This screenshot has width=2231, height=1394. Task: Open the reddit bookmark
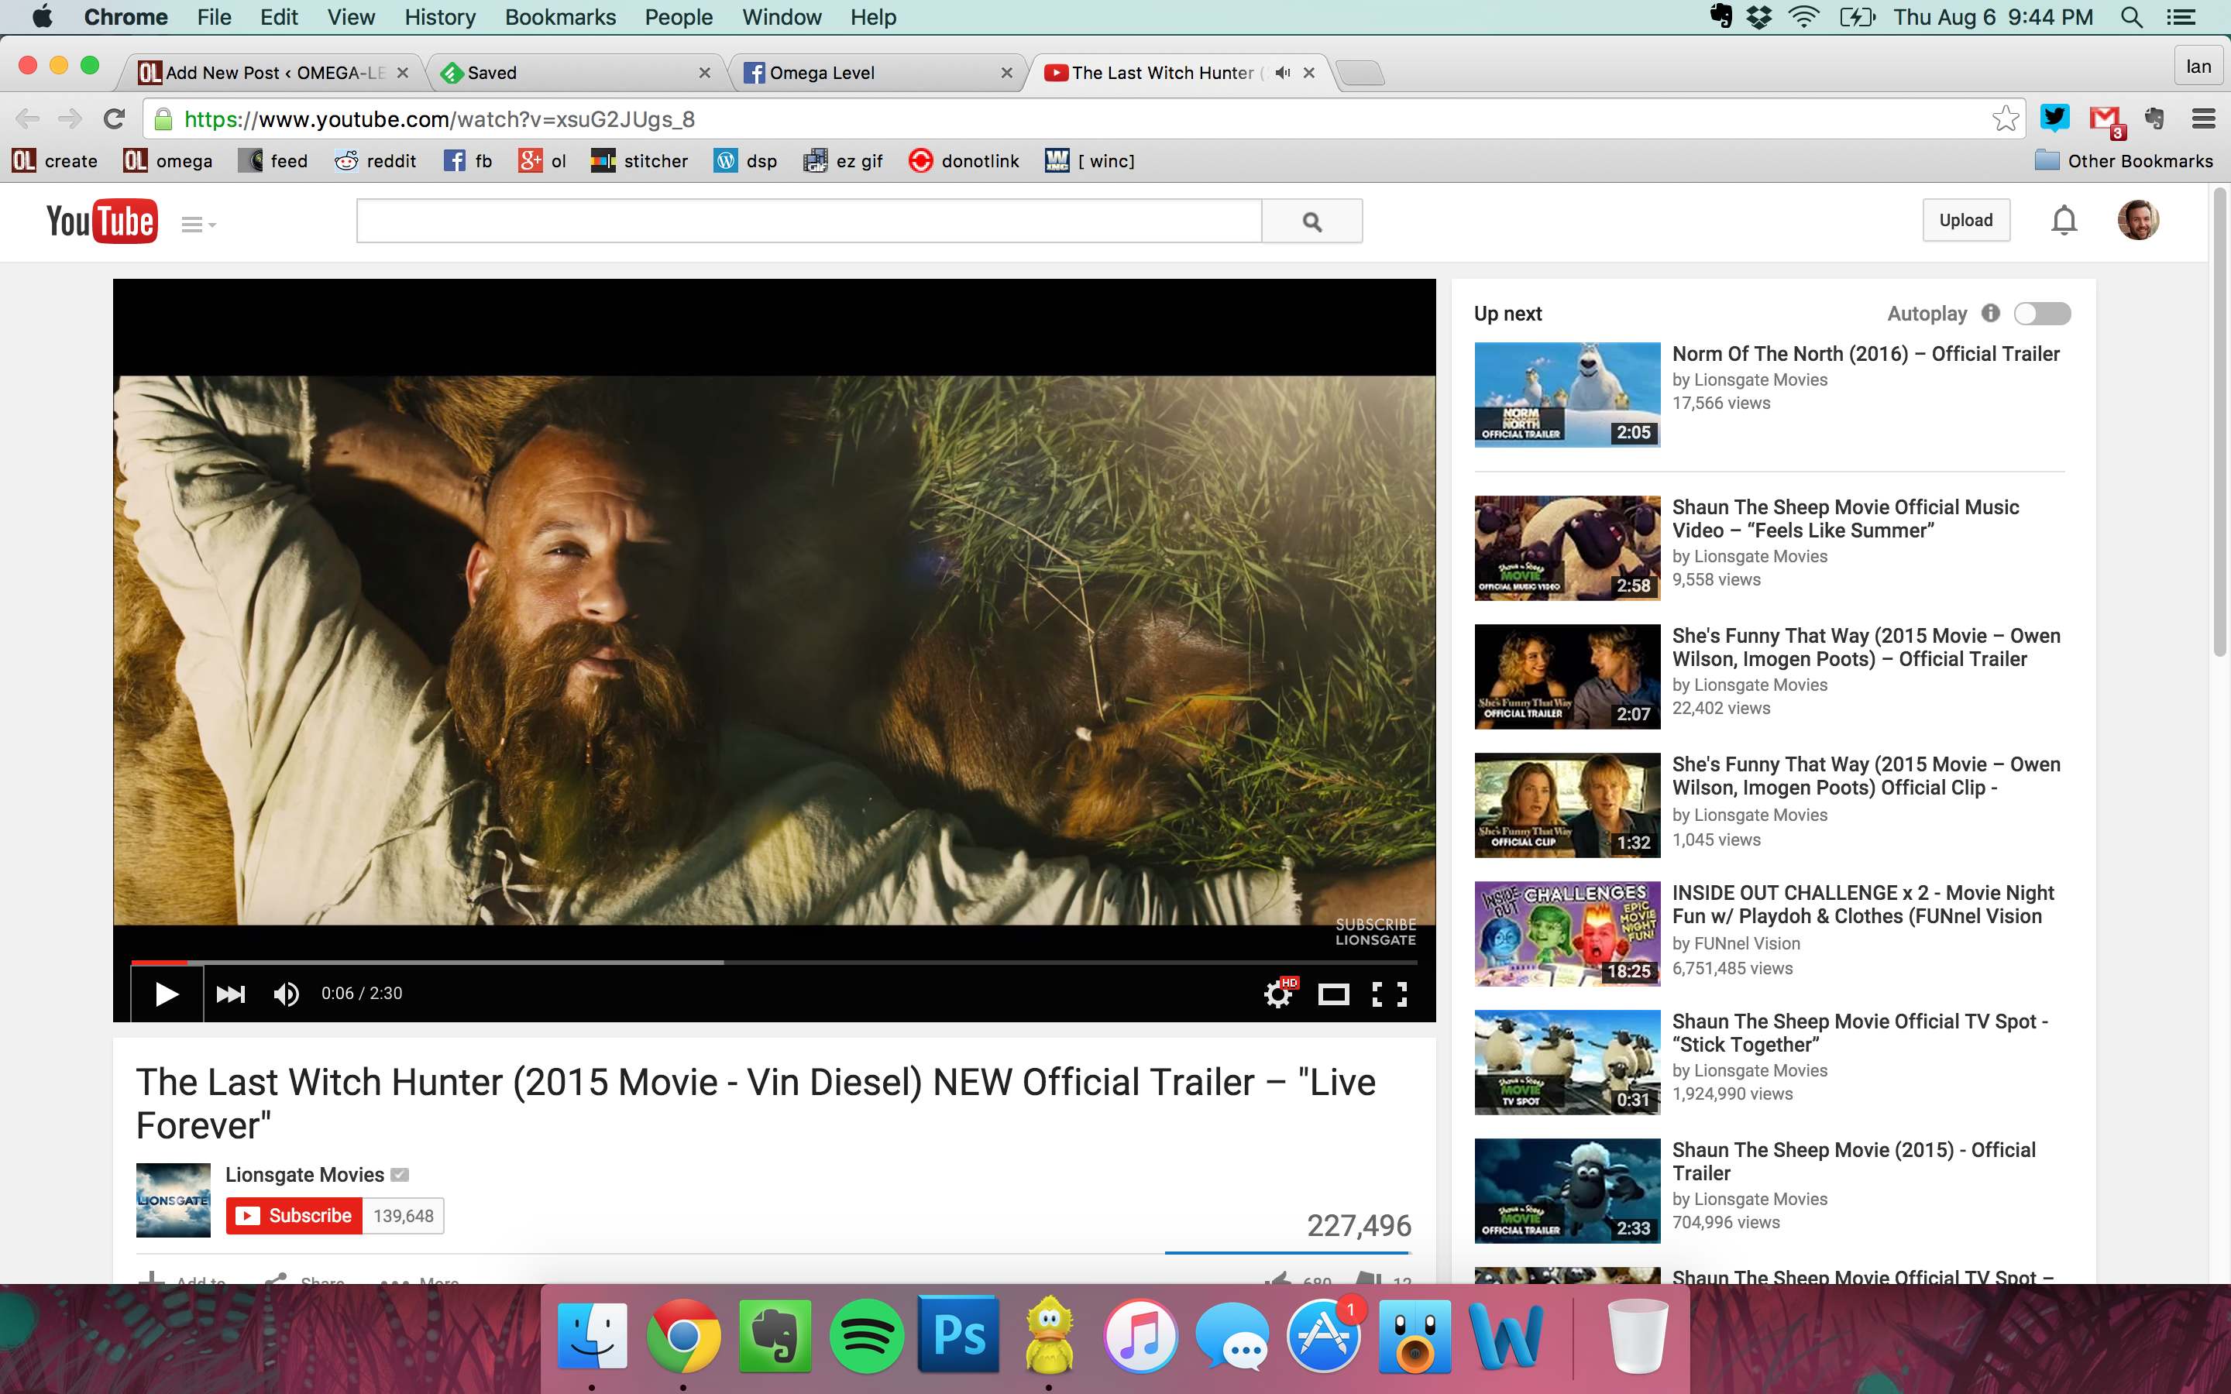coord(375,161)
